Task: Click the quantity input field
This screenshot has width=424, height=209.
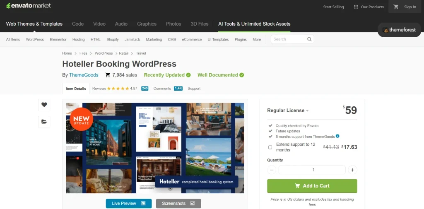Action: pos(312,170)
